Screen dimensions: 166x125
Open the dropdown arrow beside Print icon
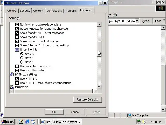click(x=110, y=15)
